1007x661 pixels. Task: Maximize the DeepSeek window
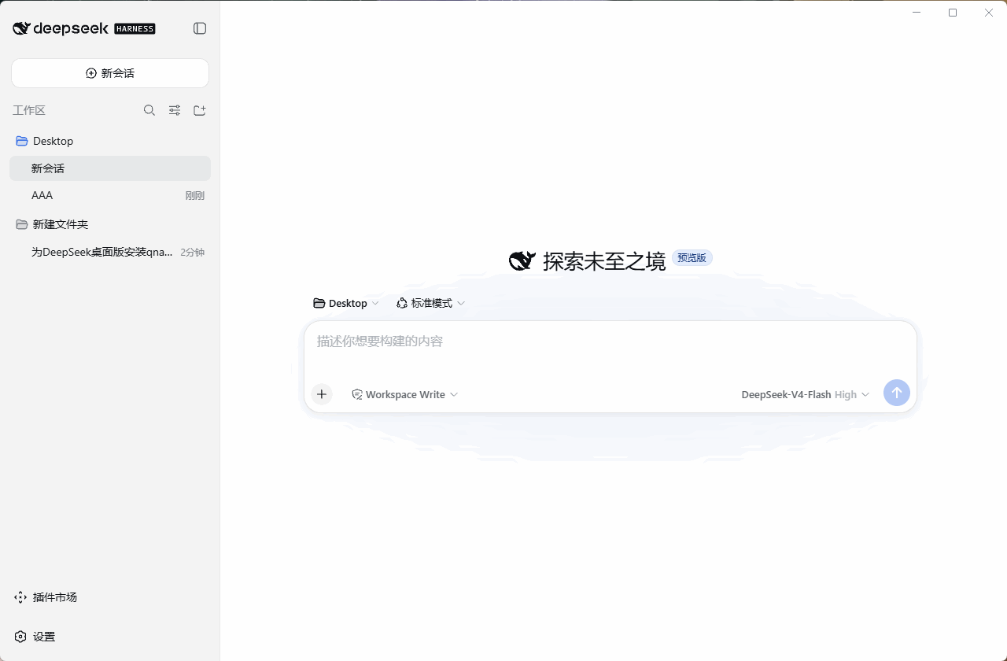(x=953, y=13)
